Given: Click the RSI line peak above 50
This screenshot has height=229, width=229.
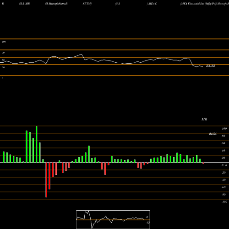Looking at the screenshot, I should (x=82, y=55).
